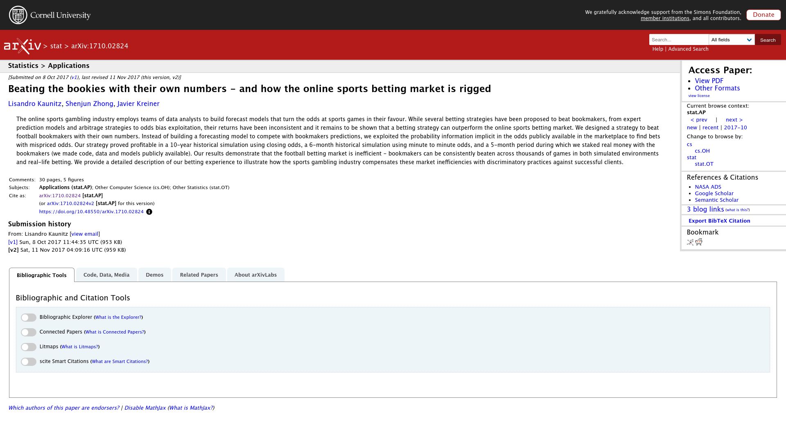Click Export BibTeX Citation

click(x=719, y=221)
